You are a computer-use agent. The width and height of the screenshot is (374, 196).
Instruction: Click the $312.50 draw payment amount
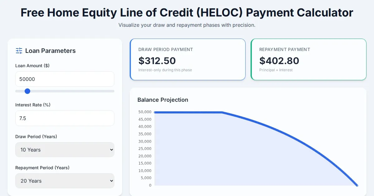(157, 61)
